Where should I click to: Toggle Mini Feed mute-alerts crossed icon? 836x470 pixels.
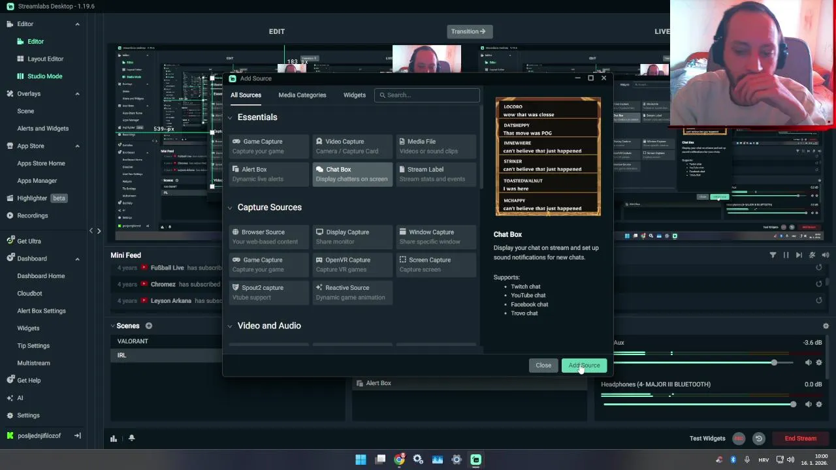tap(812, 255)
